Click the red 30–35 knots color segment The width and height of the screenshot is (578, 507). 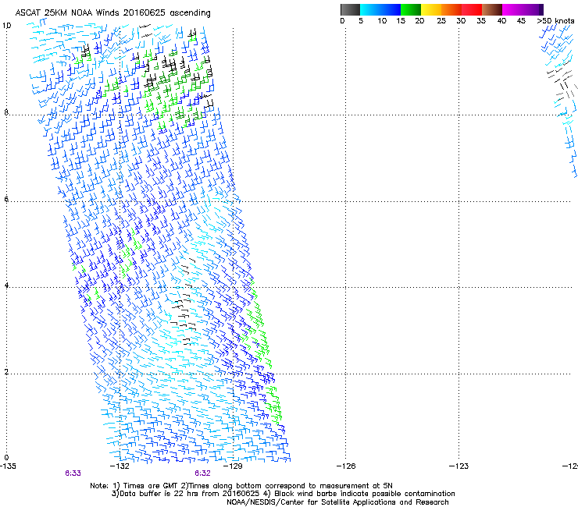point(472,9)
